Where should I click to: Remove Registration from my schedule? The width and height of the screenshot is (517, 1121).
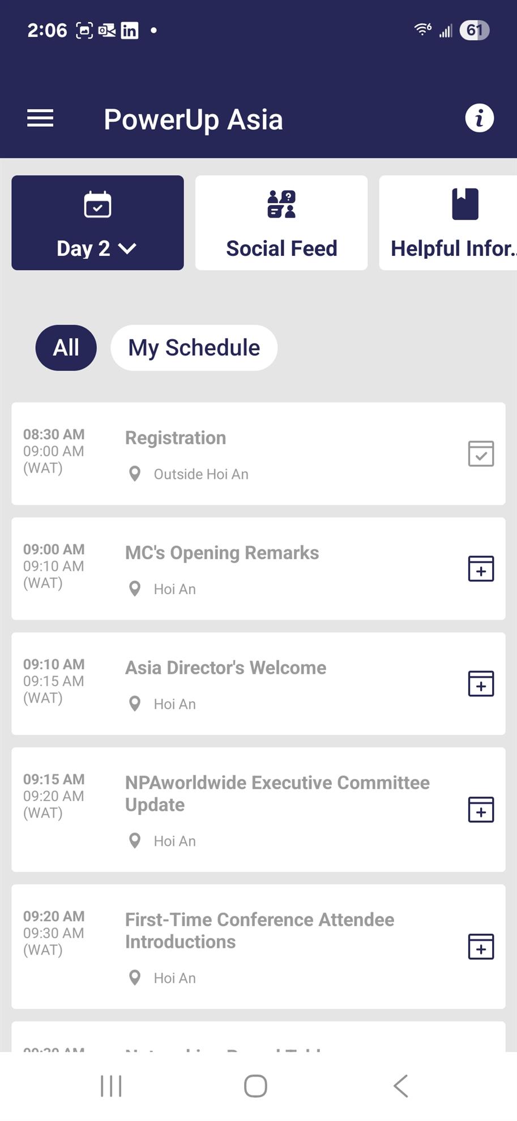[481, 453]
